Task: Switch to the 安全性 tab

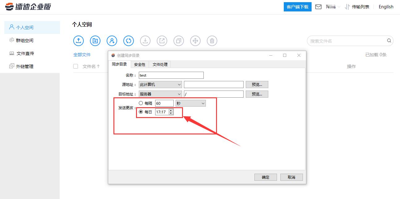Action: [140, 64]
